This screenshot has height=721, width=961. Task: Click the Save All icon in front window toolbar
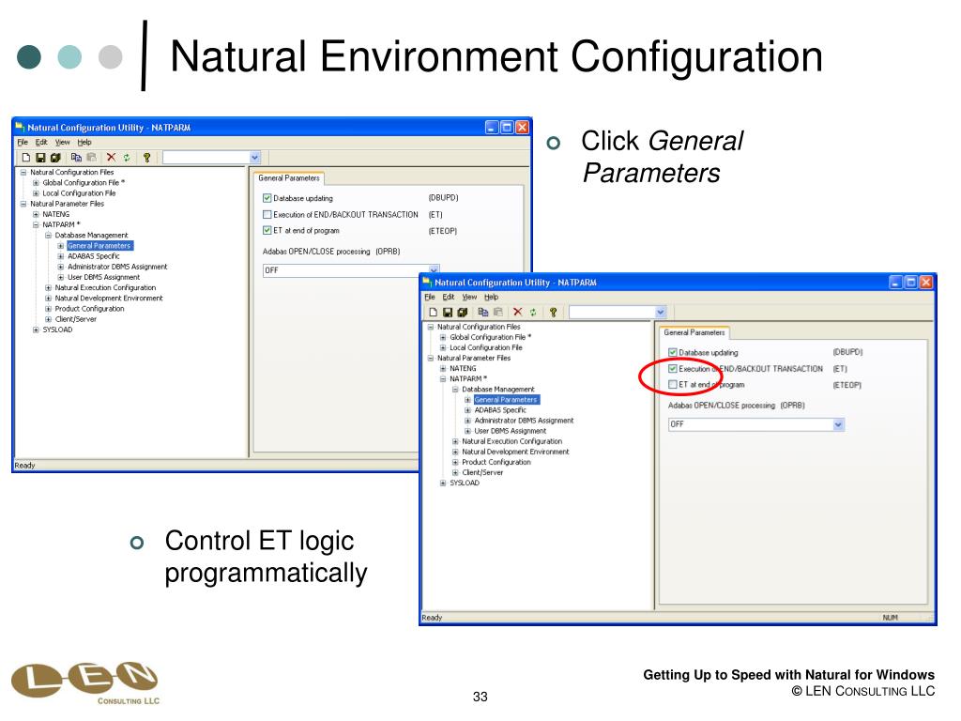pyautogui.click(x=463, y=312)
